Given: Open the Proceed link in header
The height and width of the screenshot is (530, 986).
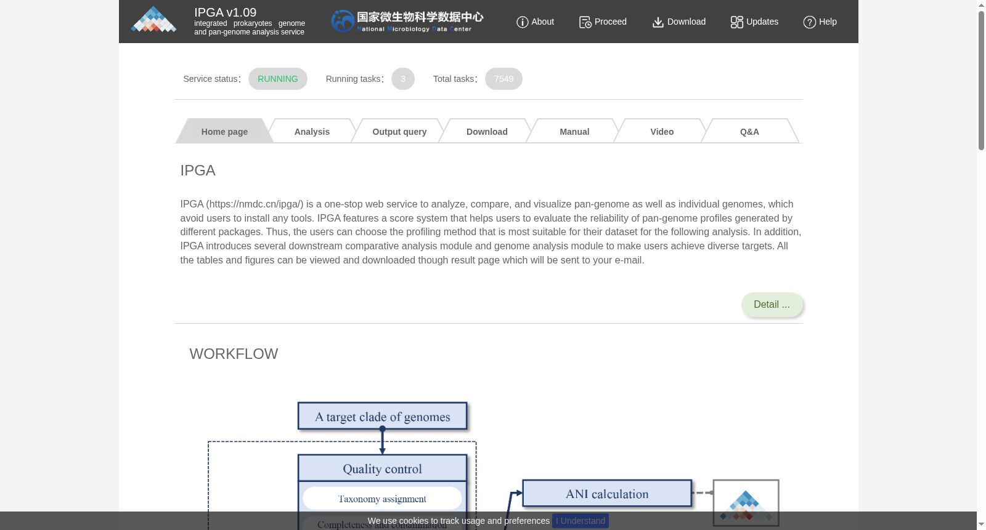Looking at the screenshot, I should [x=610, y=22].
